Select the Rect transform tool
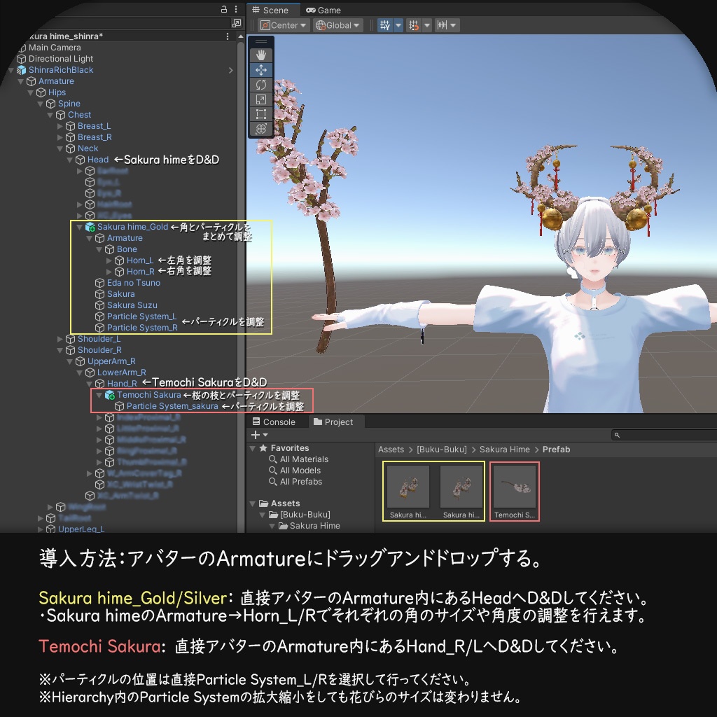 point(261,114)
